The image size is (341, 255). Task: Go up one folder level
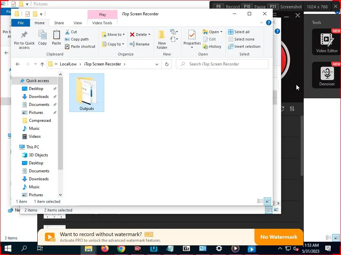[x=42, y=64]
